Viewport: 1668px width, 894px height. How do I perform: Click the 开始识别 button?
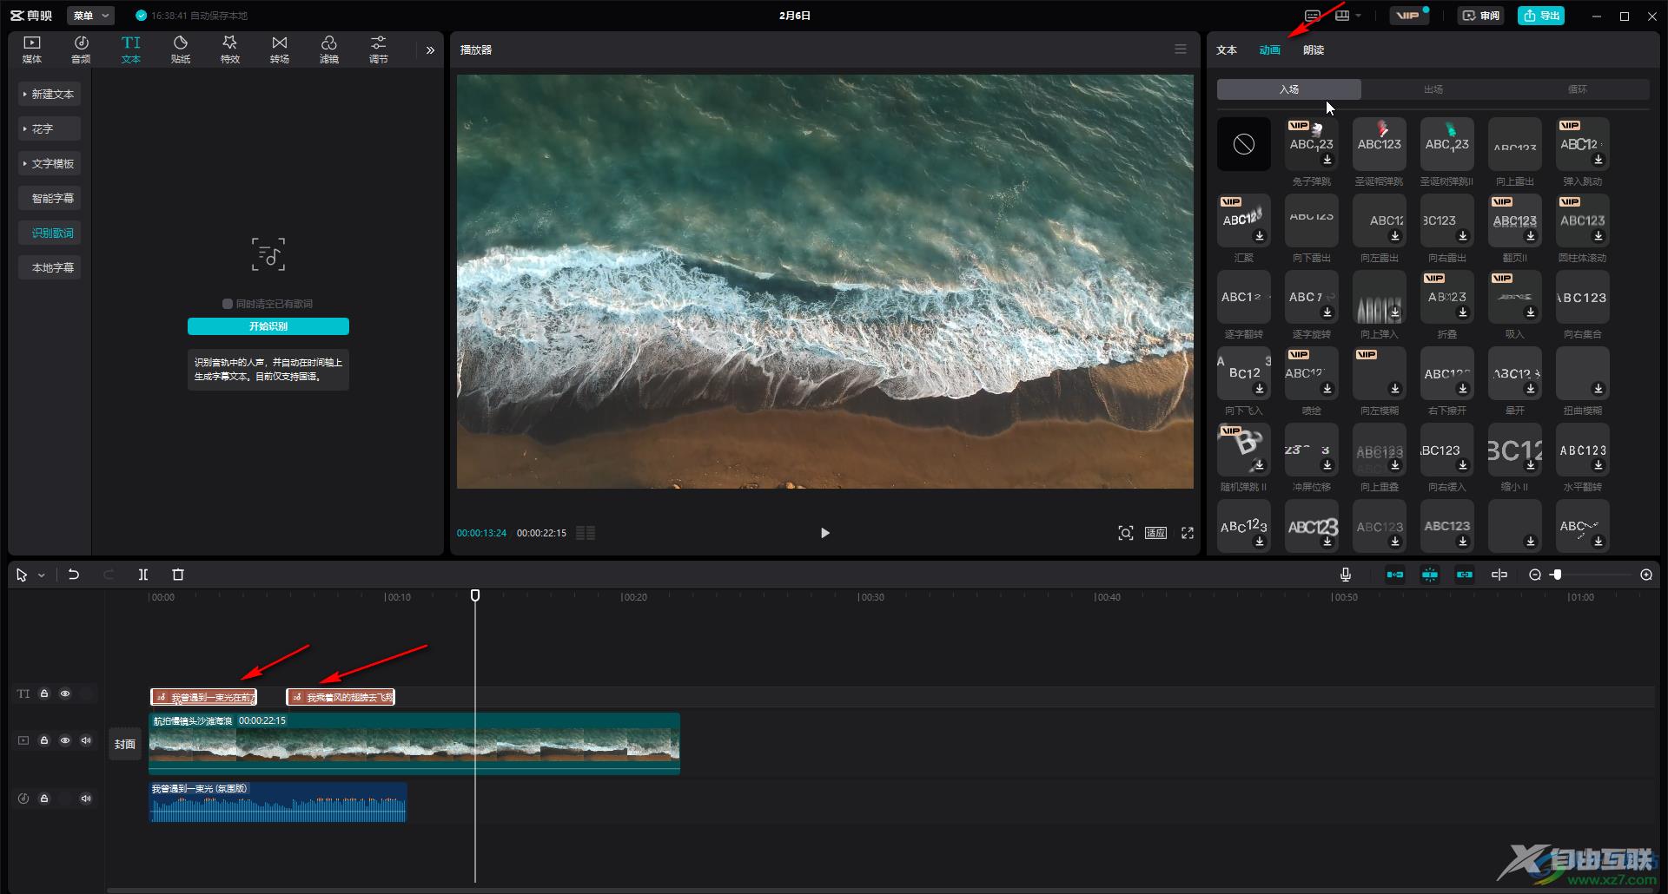pos(268,326)
